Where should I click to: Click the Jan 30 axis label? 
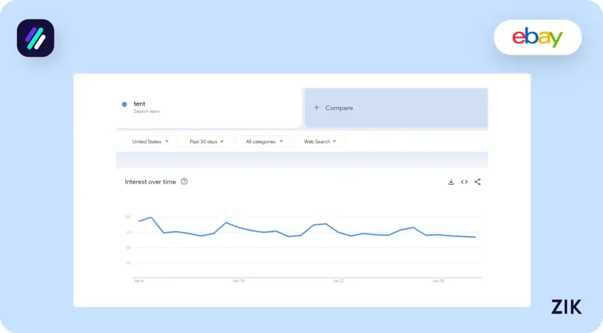[x=438, y=281]
